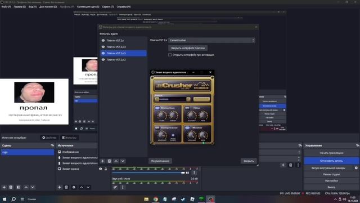Toggle Master section on CamelCrusher
The width and height of the screenshot is (360, 203).
pyautogui.click(x=187, y=127)
